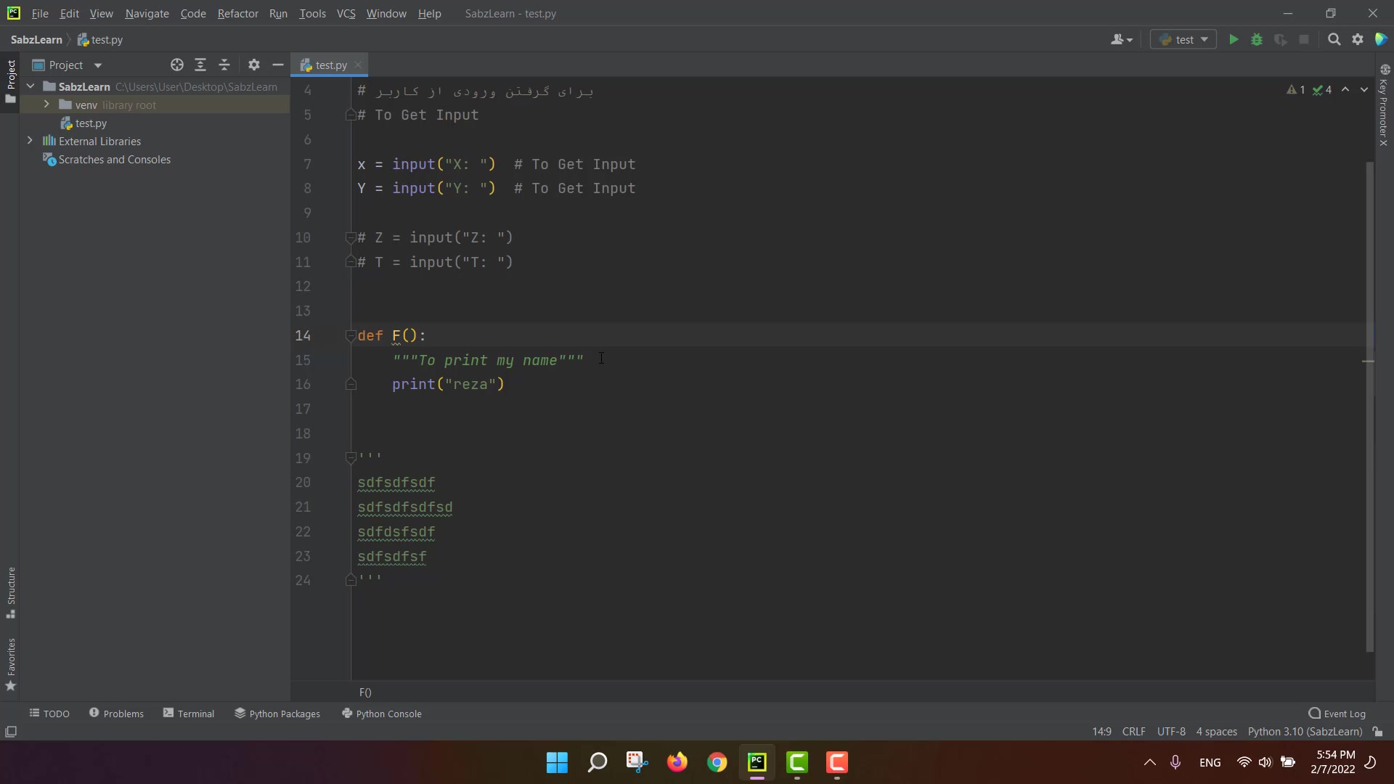This screenshot has height=784, width=1394.
Task: Open the Refactor menu
Action: click(237, 14)
